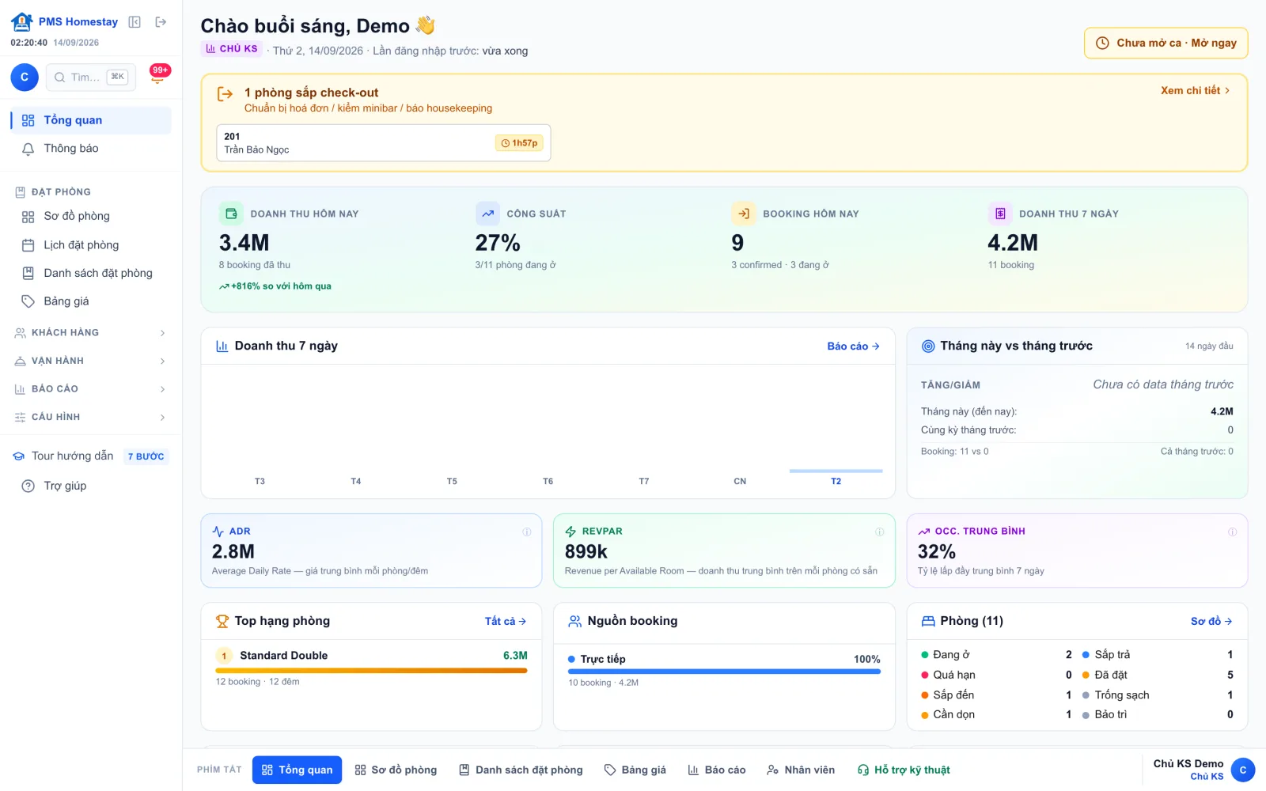1266x791 pixels.
Task: Start Tour hướng dẫn 7 bước
Action: (x=91, y=456)
